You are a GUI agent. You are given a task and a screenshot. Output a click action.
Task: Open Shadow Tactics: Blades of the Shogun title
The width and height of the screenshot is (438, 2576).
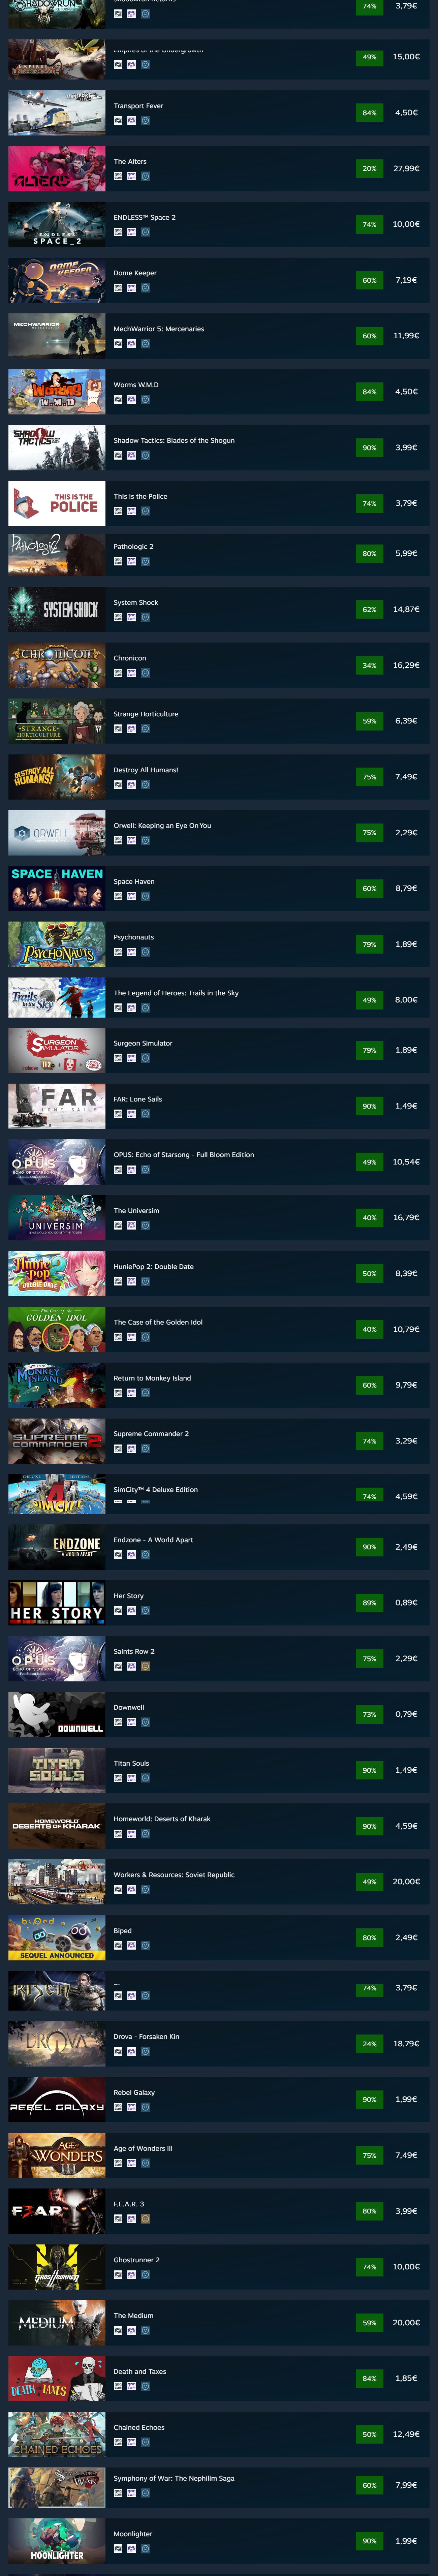[x=174, y=441]
